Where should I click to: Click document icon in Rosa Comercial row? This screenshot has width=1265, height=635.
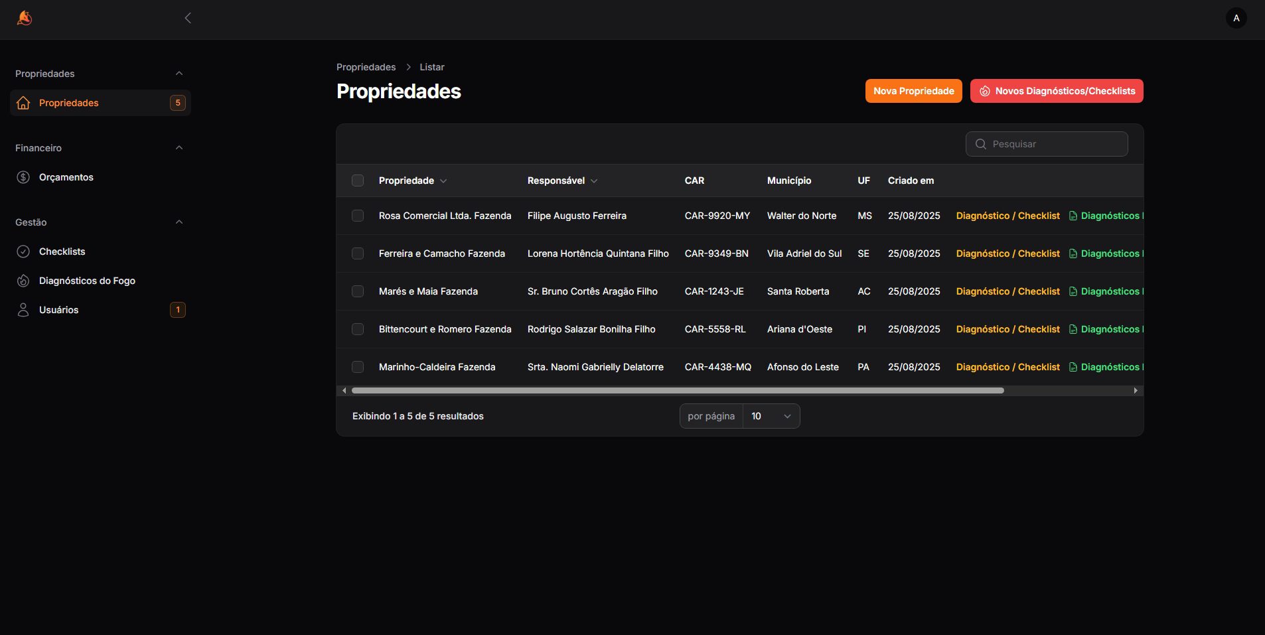[x=1073, y=216]
